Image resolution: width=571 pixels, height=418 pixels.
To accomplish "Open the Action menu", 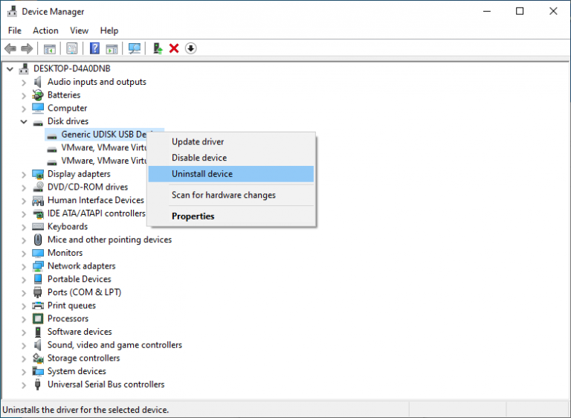I will click(45, 30).
